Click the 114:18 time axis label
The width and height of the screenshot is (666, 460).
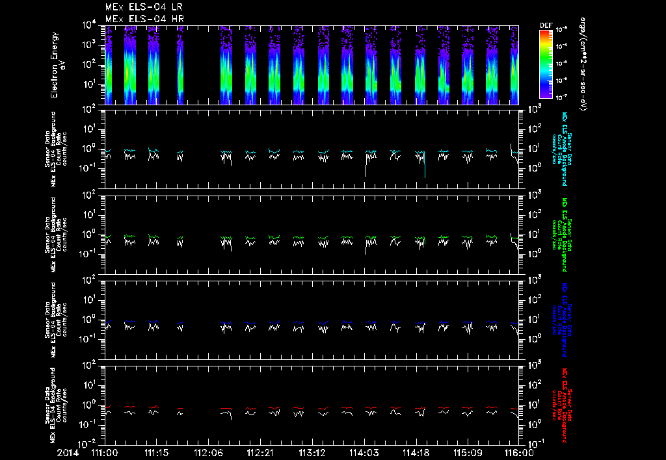(x=416, y=453)
